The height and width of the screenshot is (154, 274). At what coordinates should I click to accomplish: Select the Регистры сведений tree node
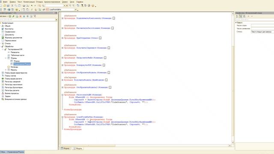tap(12, 82)
